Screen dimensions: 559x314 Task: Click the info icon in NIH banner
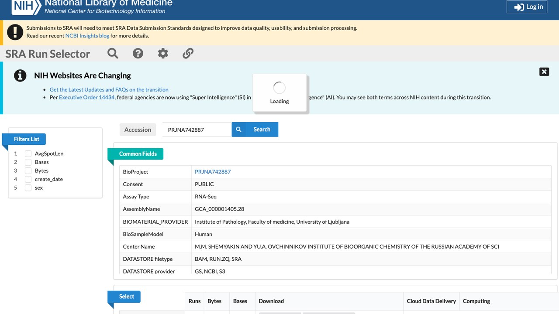[x=20, y=75]
